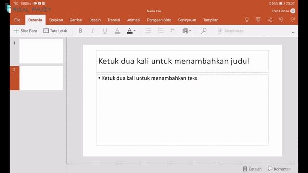The image size is (308, 173).
Task: Tap the clock showing 20:07
Action: tap(290, 3)
